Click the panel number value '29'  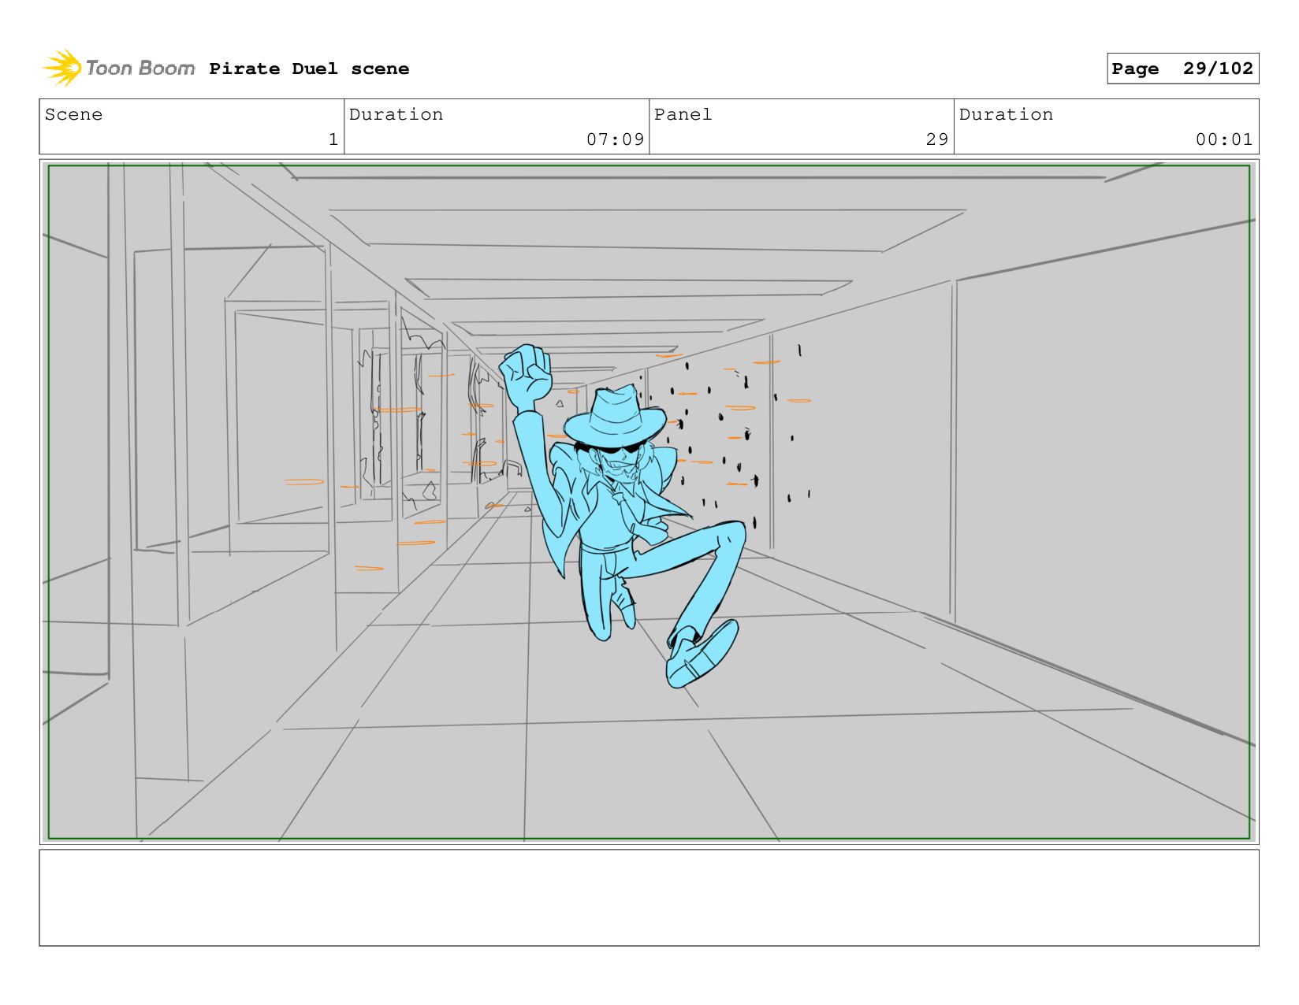coord(936,139)
